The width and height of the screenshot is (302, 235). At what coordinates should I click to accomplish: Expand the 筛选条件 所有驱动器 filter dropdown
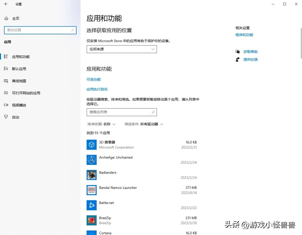coord(144,124)
